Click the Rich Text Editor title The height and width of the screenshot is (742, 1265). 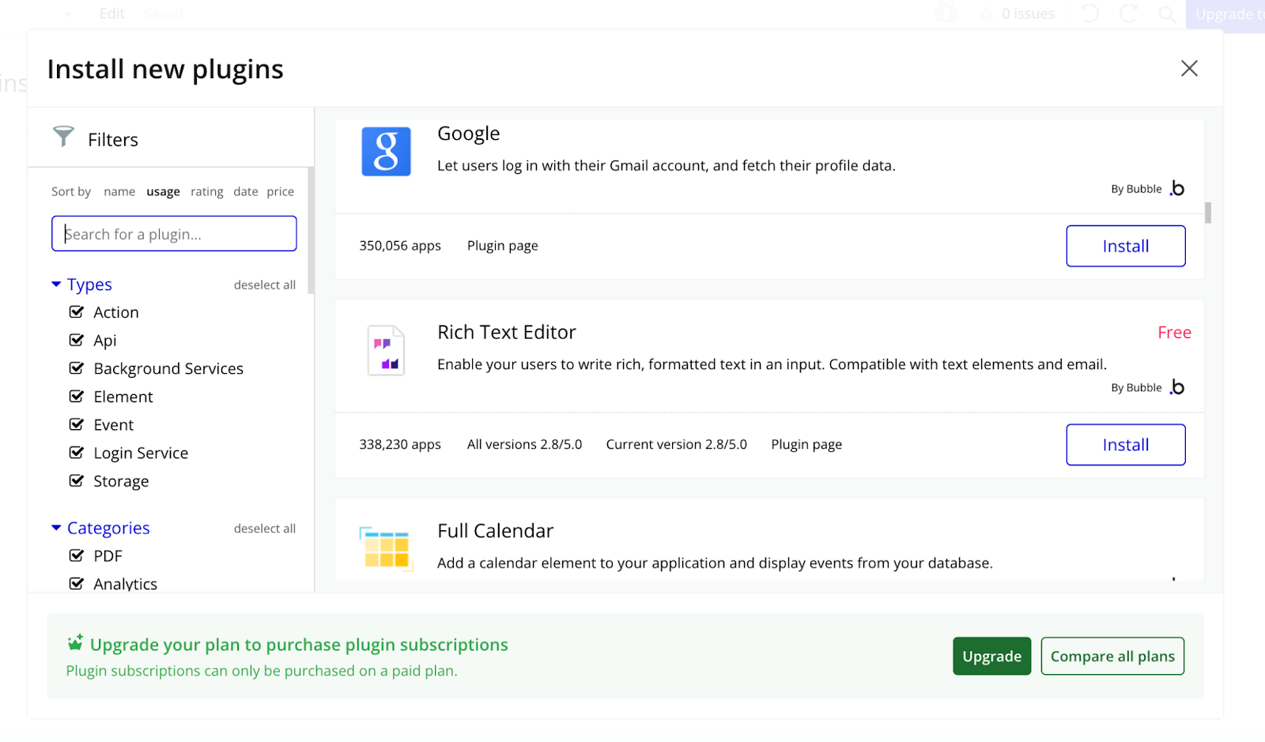[x=507, y=333]
